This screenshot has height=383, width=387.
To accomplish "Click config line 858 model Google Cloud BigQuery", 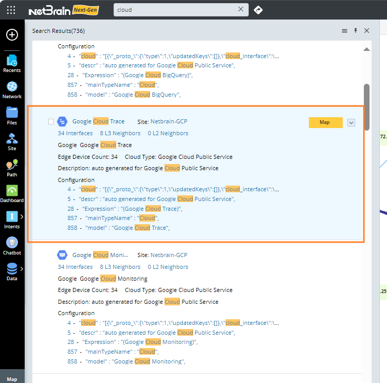I will click(x=124, y=95).
